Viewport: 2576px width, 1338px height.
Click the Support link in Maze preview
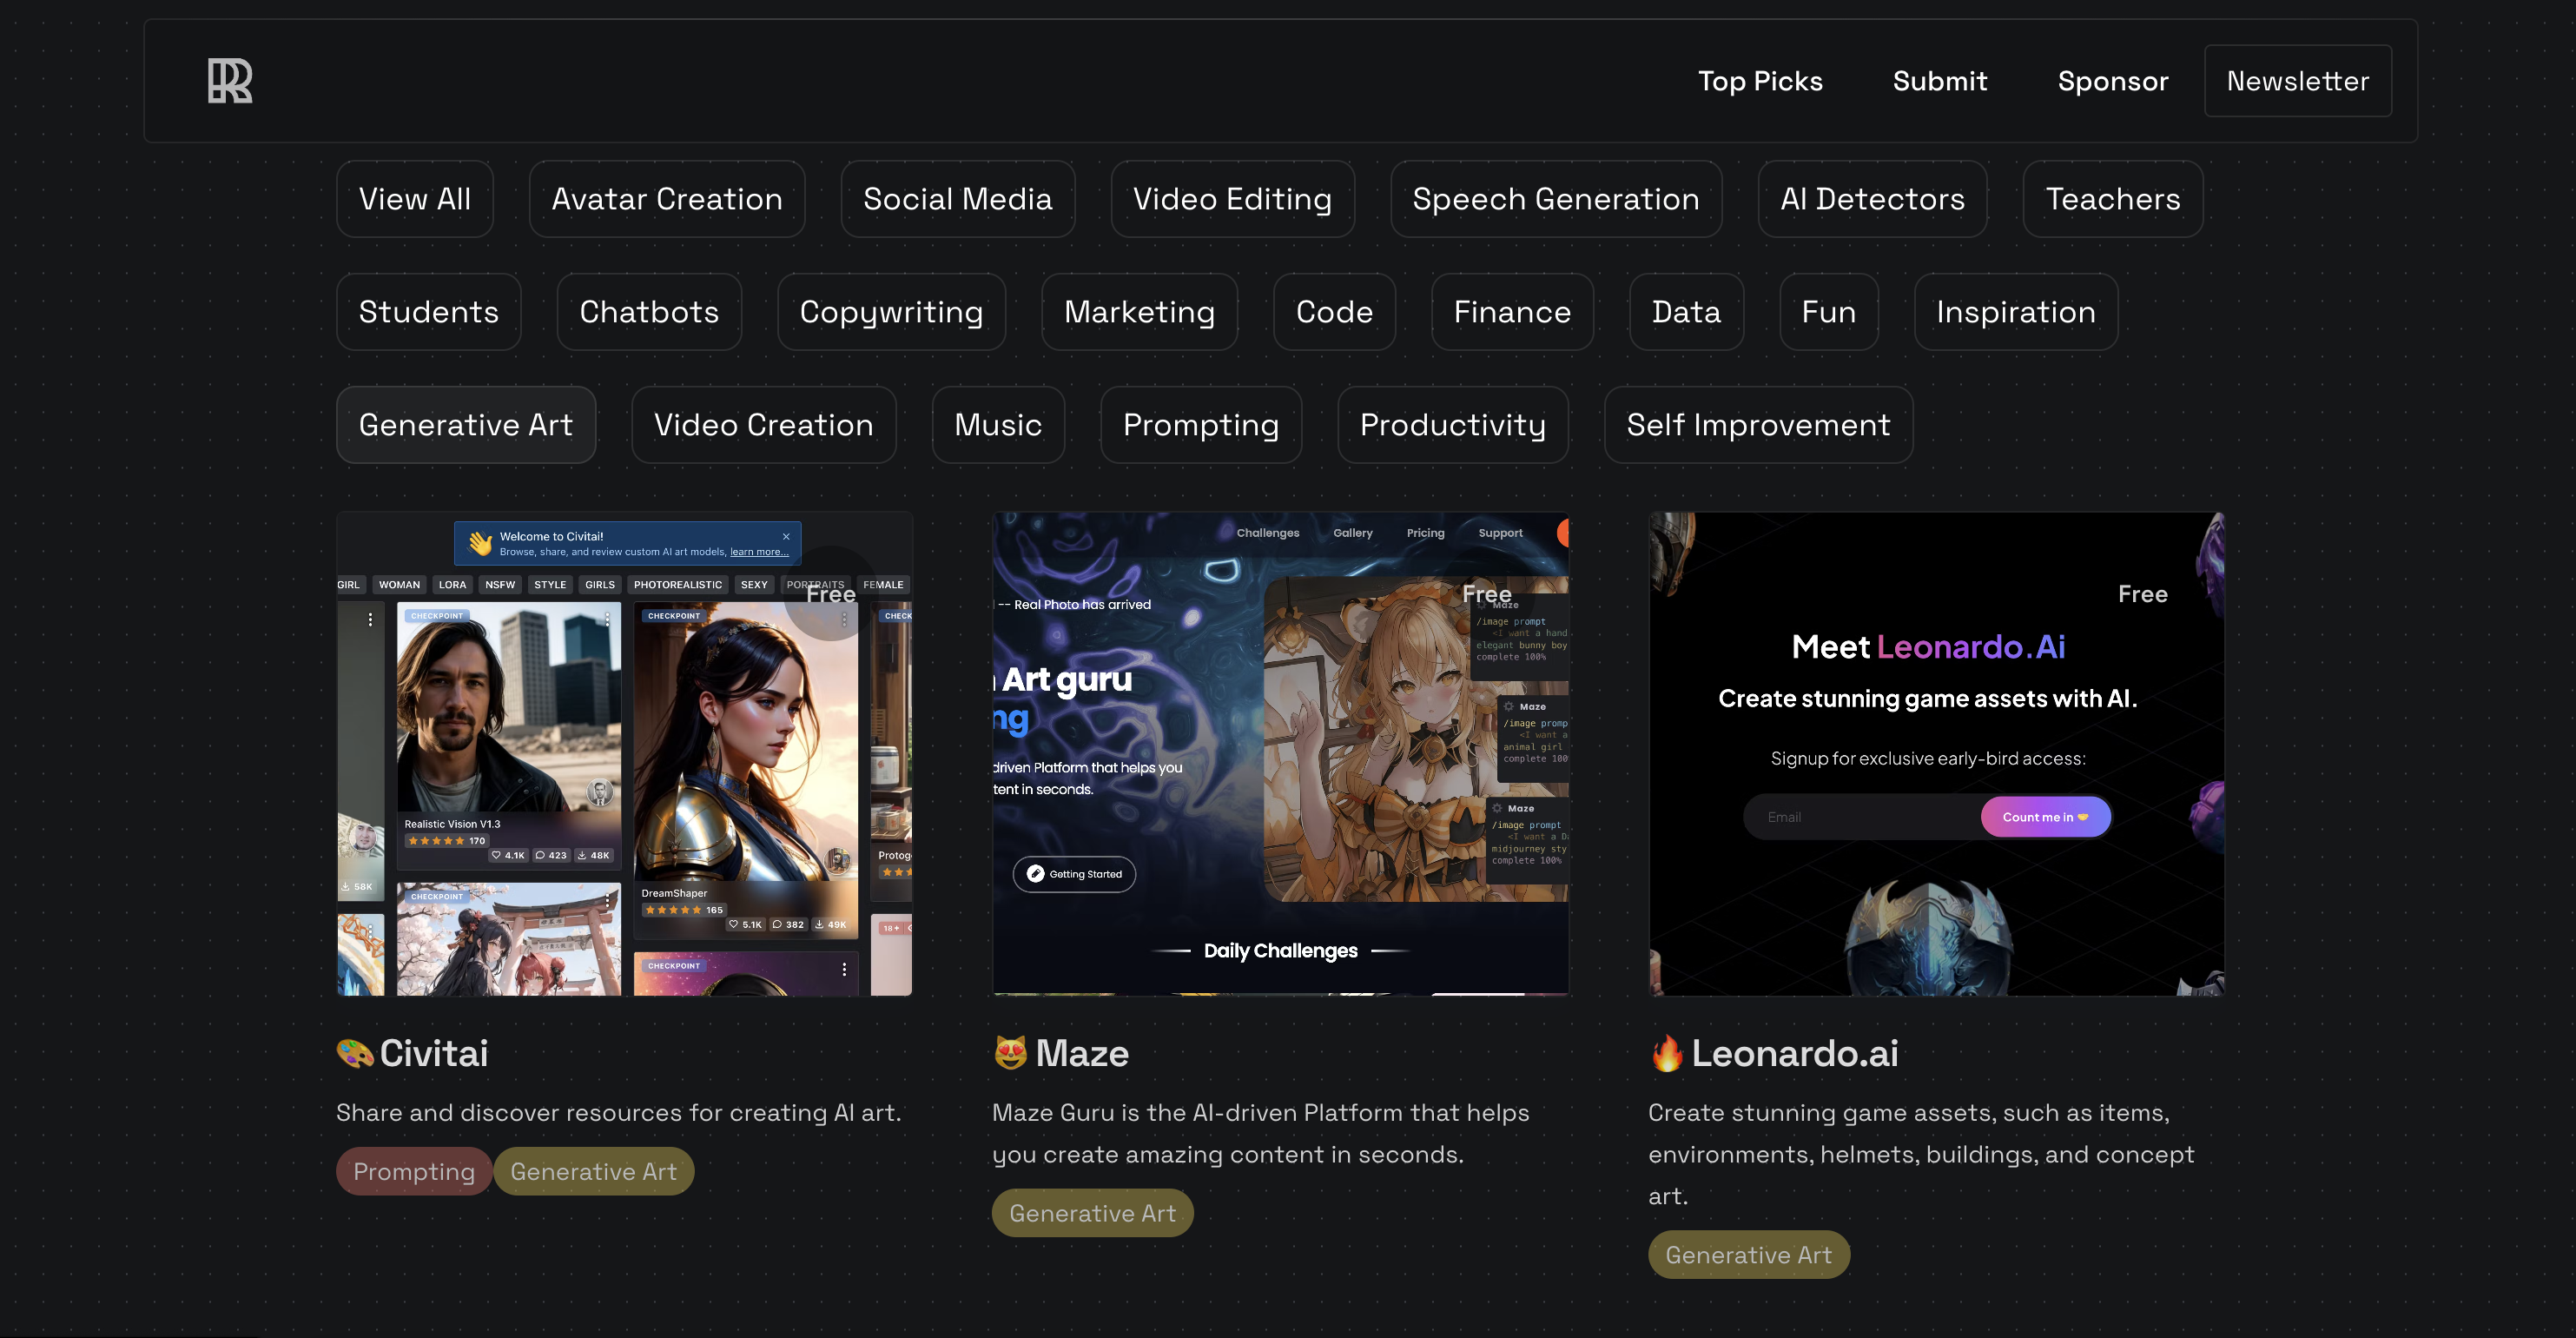[x=1501, y=533]
